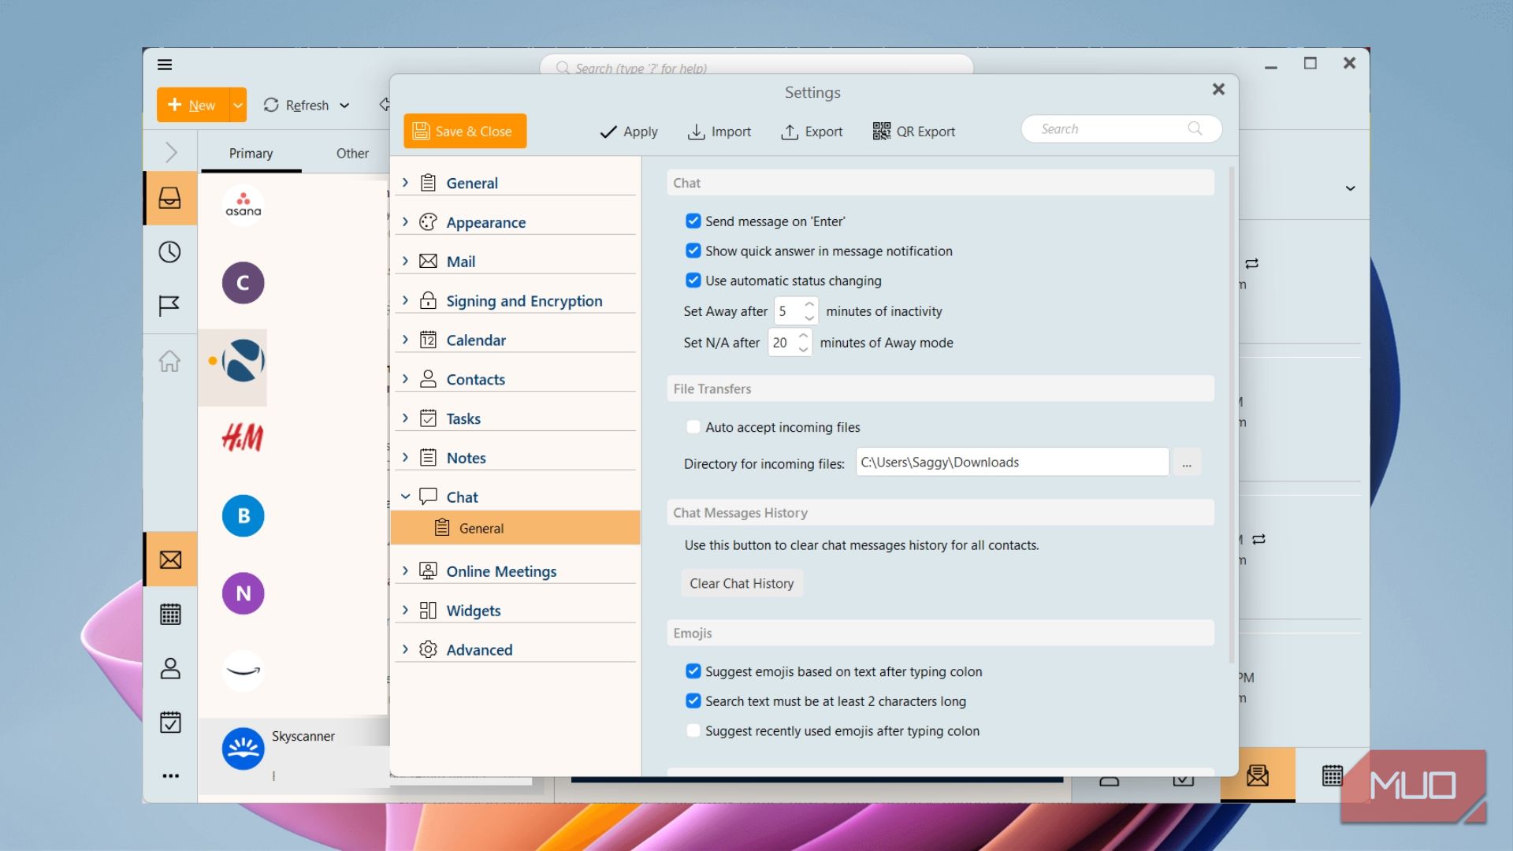This screenshot has height=851, width=1513.
Task: Click the Import settings button
Action: pos(719,132)
